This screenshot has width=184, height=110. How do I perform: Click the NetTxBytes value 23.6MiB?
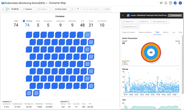[49, 107]
